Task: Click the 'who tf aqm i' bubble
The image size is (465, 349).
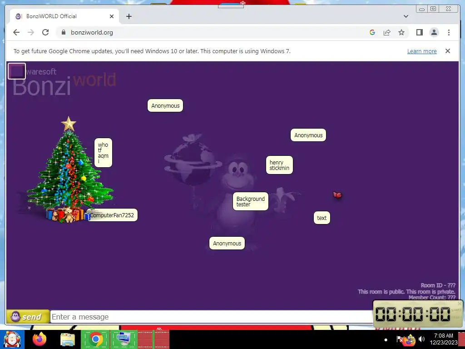Action: tap(103, 153)
